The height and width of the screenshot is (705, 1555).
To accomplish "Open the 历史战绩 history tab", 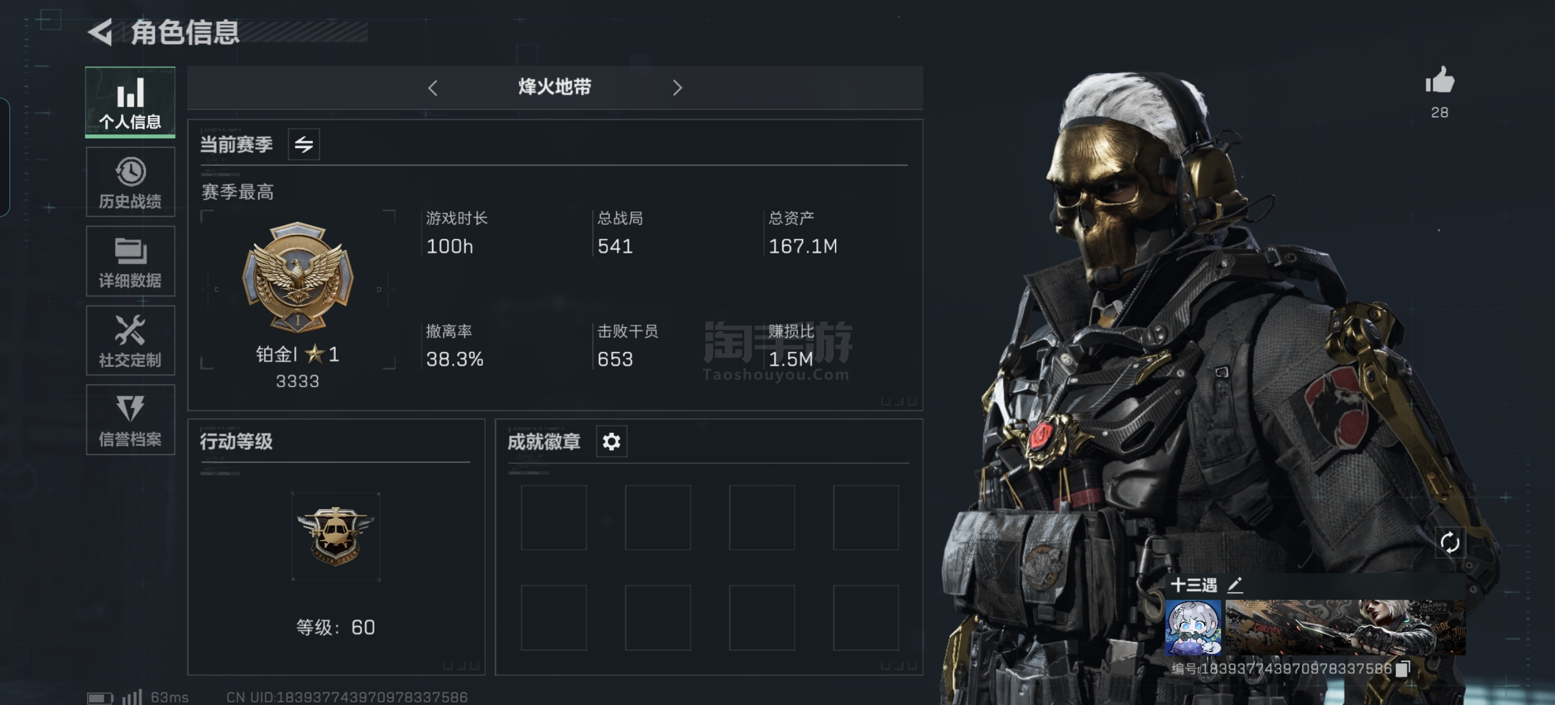I will click(x=130, y=181).
